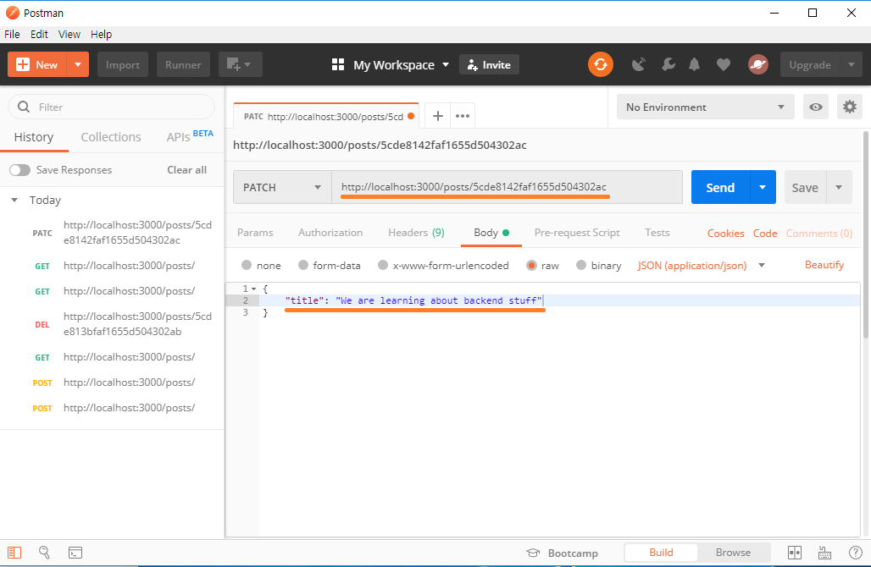Toggle Save Responses switch

20,170
